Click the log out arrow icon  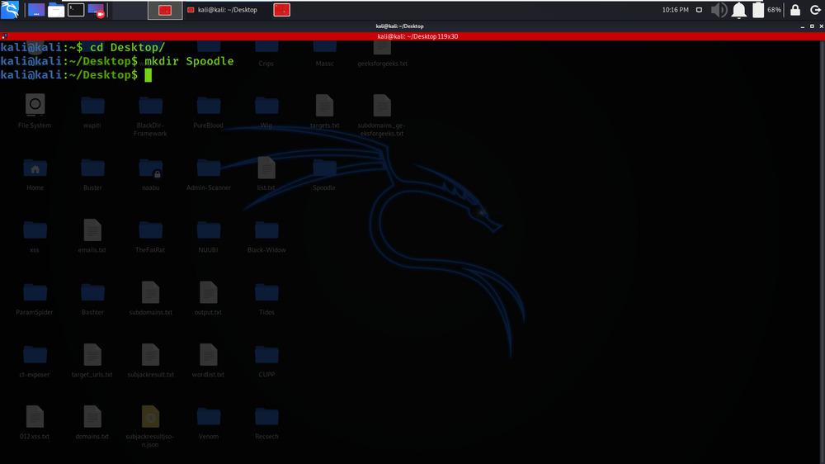tap(815, 10)
